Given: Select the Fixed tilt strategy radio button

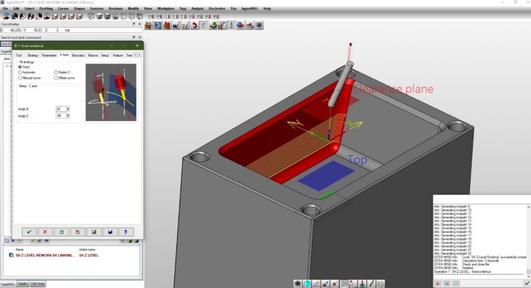Looking at the screenshot, I should (20, 66).
